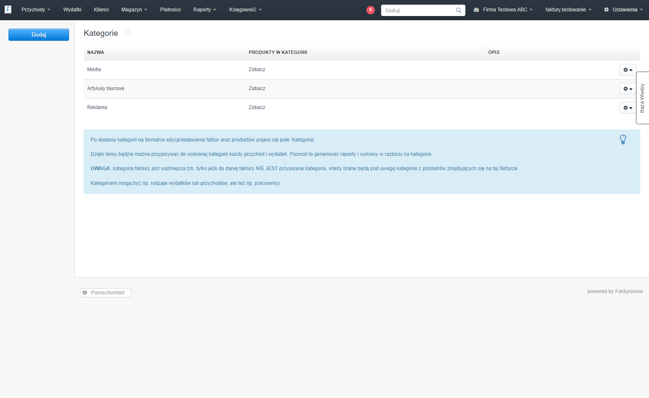
Task: Open the Przychody menu
Action: [x=36, y=10]
